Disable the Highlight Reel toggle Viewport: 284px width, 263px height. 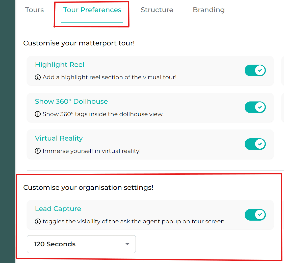pyautogui.click(x=255, y=70)
